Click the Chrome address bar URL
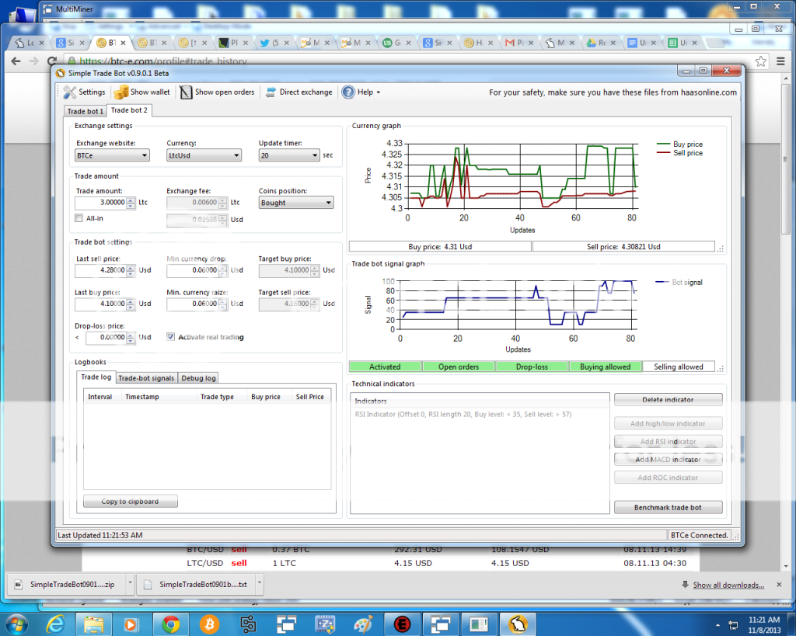796x636 pixels. pyautogui.click(x=163, y=61)
